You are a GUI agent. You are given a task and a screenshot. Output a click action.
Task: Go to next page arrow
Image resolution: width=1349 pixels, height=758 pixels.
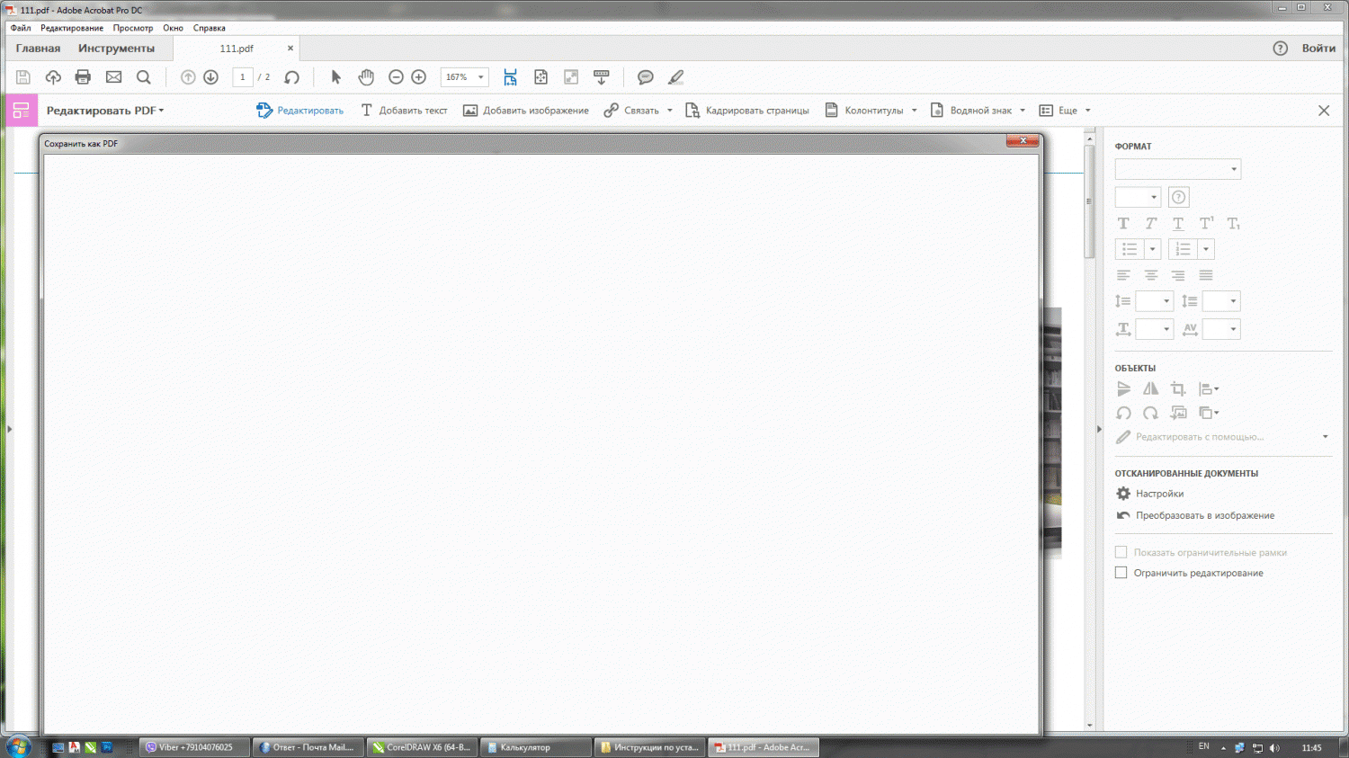point(210,77)
